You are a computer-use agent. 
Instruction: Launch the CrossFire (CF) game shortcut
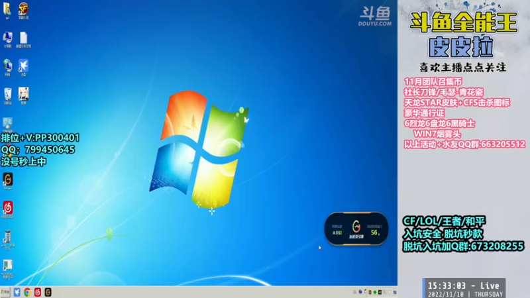(x=23, y=10)
